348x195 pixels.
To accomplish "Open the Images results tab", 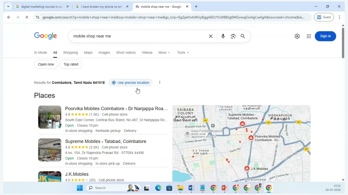I will coord(104,53).
